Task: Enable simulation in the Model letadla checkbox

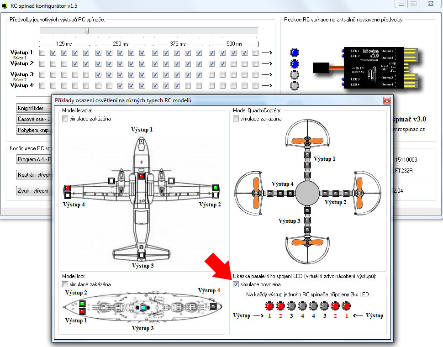Action: 65,119
